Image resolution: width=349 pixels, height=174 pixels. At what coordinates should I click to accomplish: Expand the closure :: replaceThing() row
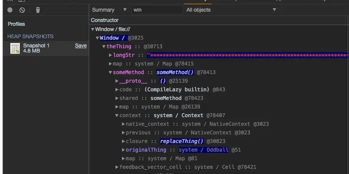coord(123,141)
